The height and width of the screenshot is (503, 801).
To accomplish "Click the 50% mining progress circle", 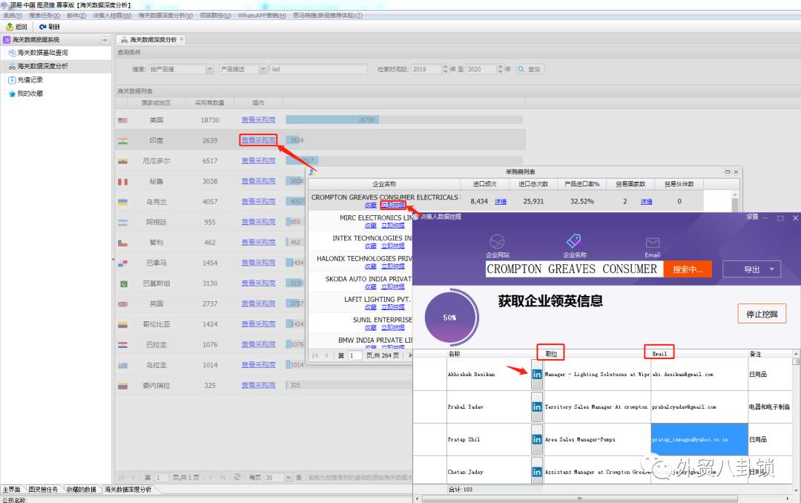I will click(x=450, y=318).
